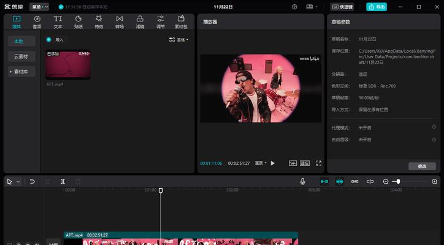Open the 调节 (Adjust) sliders icon tab
Screen dimensions: 444x245
[161, 22]
